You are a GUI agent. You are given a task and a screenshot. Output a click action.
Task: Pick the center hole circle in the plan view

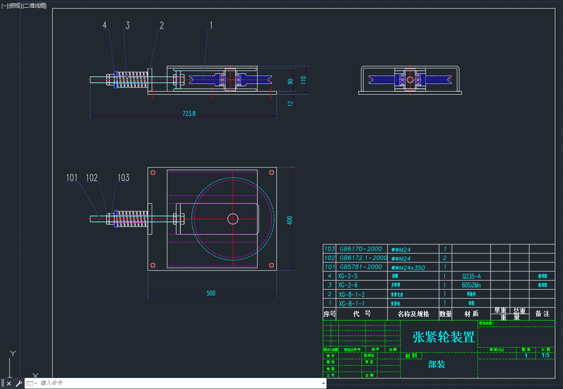click(233, 219)
